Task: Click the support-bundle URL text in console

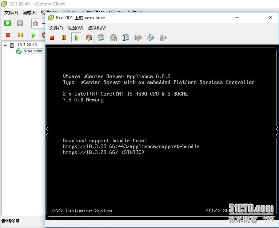Action: [x=131, y=147]
